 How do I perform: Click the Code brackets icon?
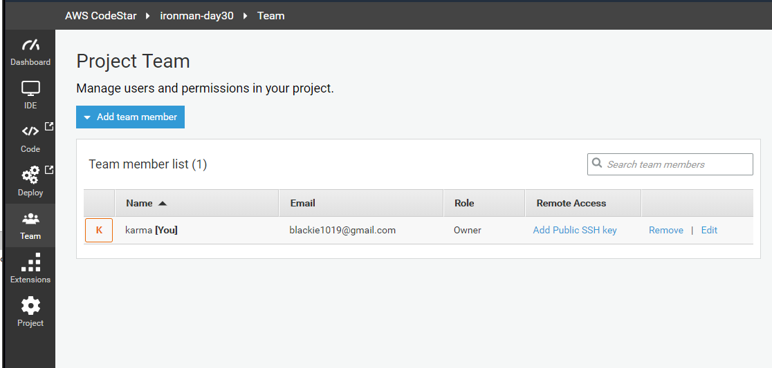(30, 132)
